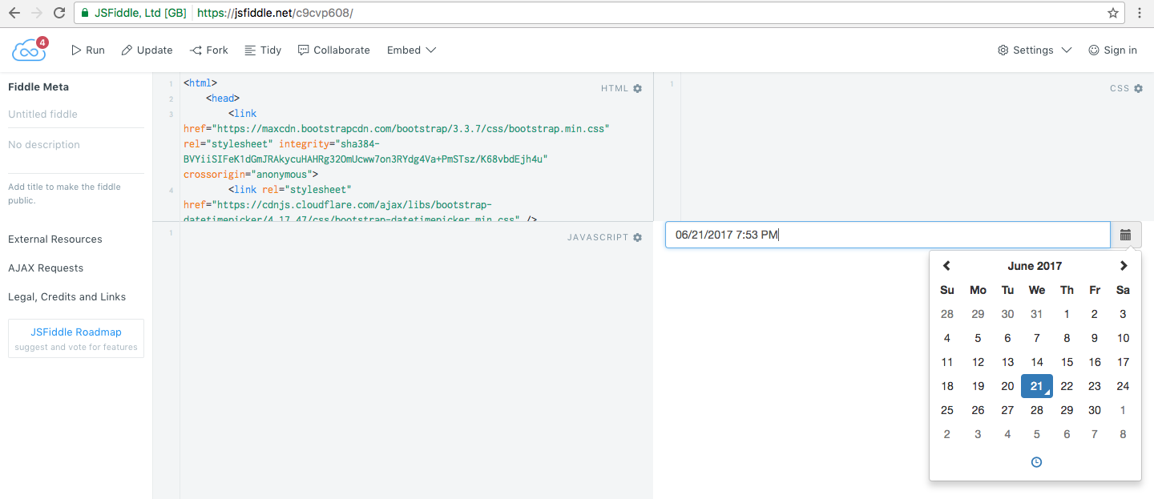This screenshot has height=499, width=1154.
Task: Click the JSFiddle cloud logo
Action: pos(28,49)
